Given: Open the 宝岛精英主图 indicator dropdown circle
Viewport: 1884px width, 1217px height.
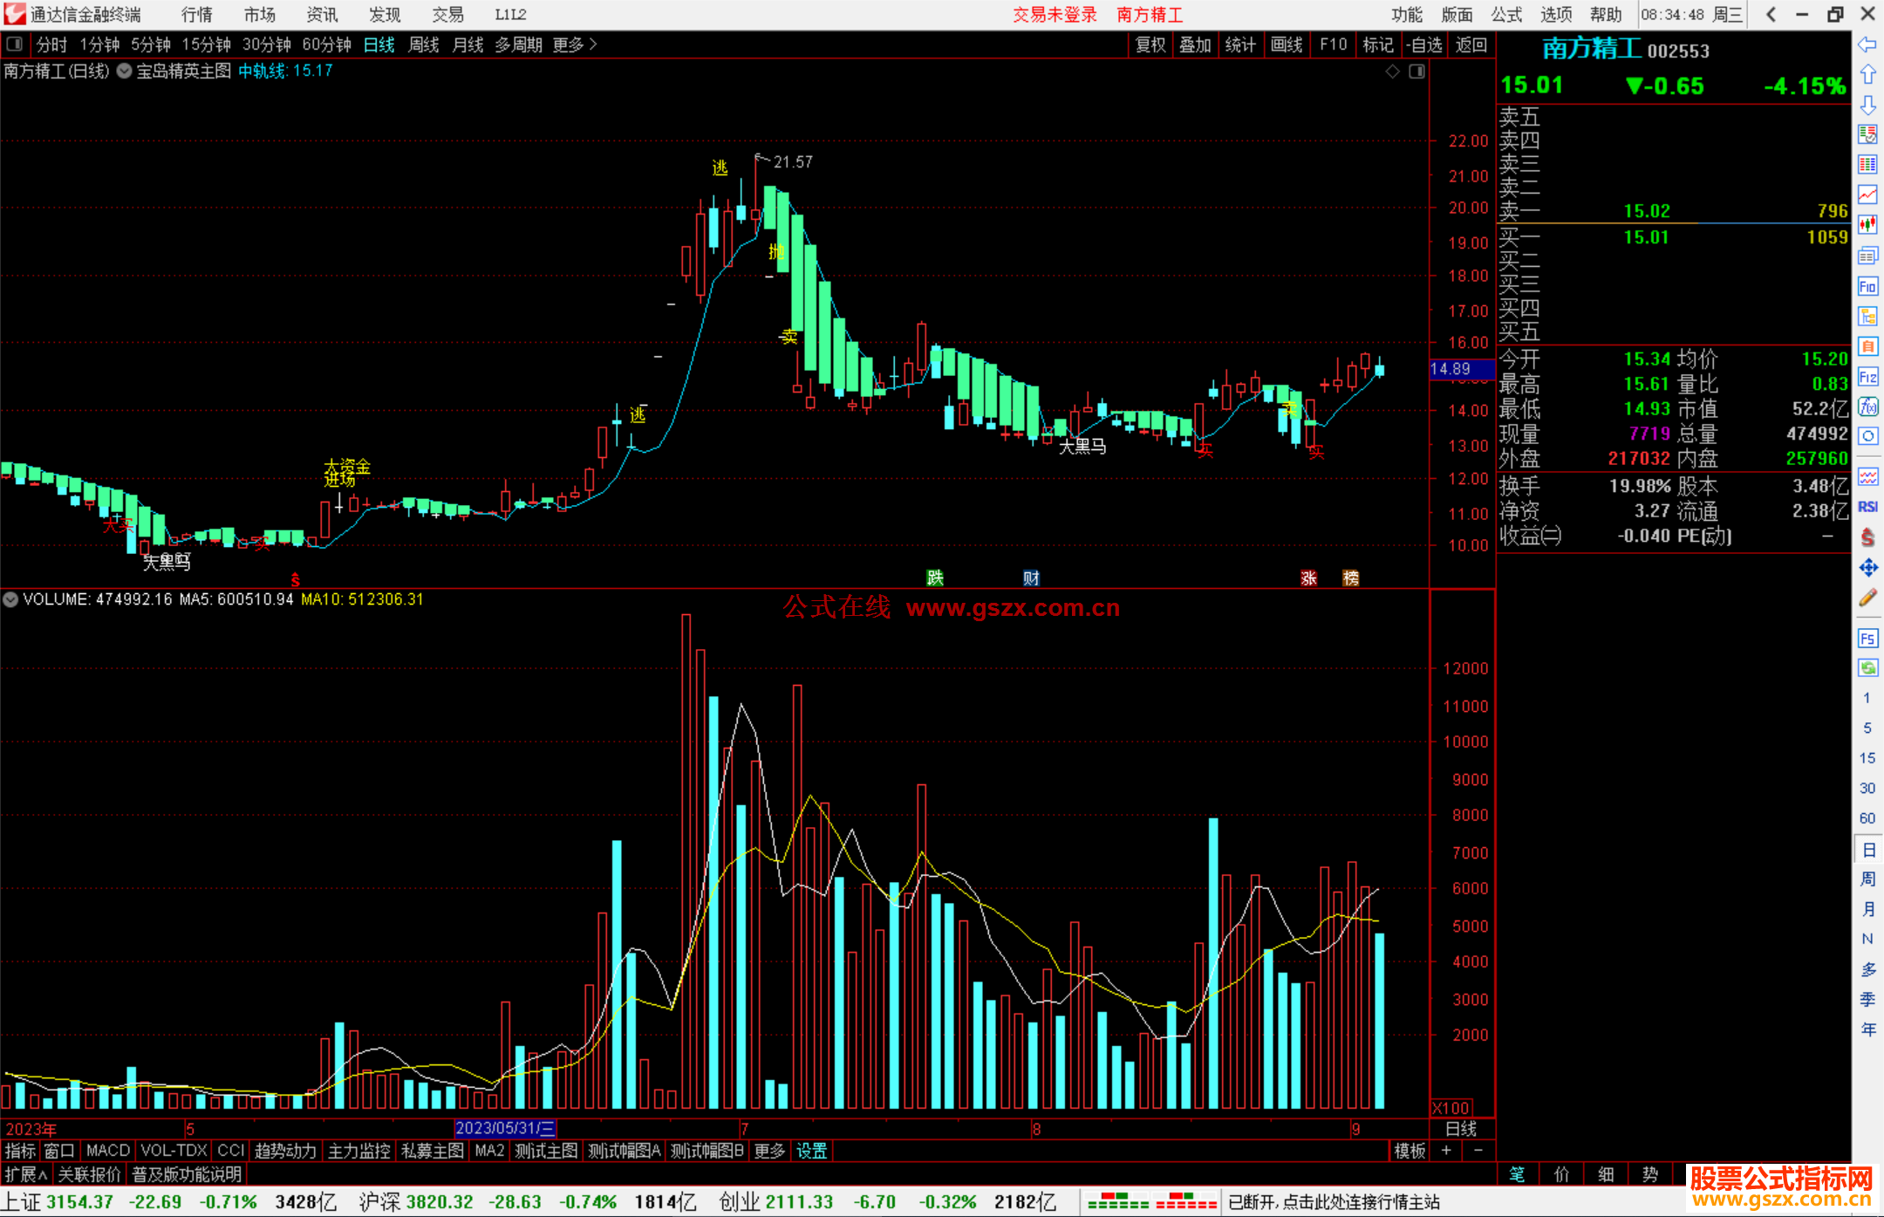Looking at the screenshot, I should pyautogui.click(x=125, y=72).
